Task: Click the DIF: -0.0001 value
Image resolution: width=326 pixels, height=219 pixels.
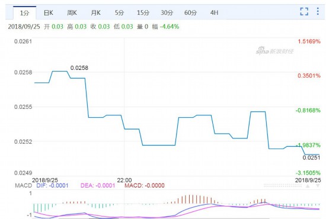Action: point(52,185)
